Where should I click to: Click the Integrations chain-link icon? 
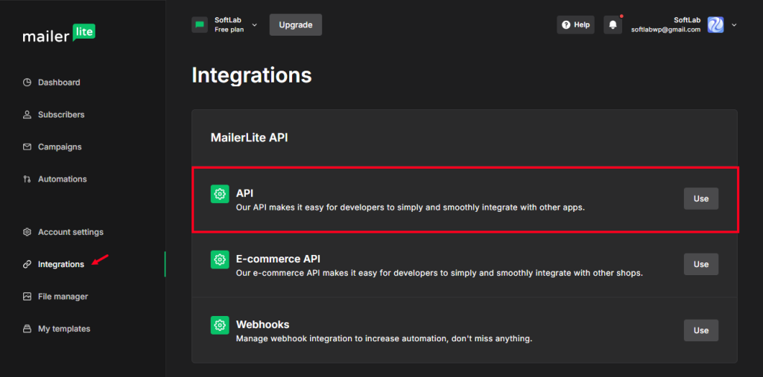[x=28, y=264]
